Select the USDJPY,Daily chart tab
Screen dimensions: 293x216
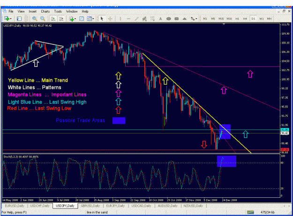click(x=65, y=206)
